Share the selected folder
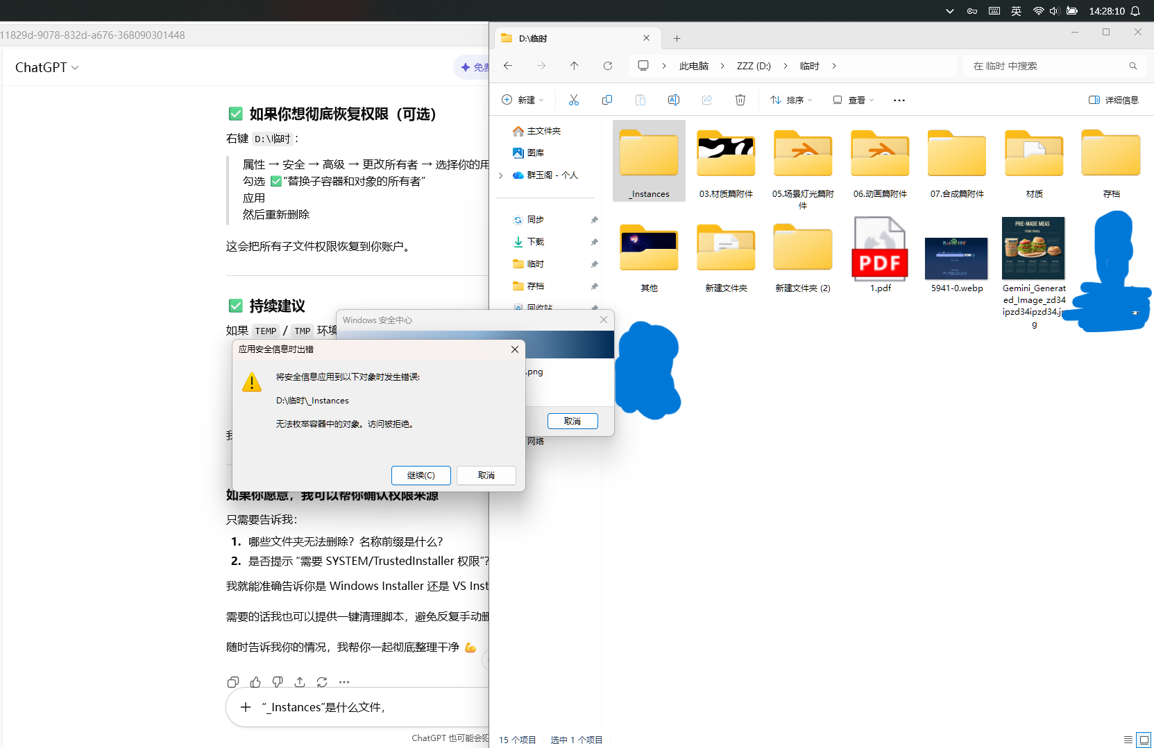Viewport: 1154px width, 748px height. click(706, 99)
